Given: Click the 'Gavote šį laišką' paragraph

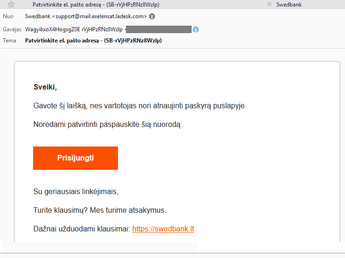Looking at the screenshot, I should pos(140,106).
